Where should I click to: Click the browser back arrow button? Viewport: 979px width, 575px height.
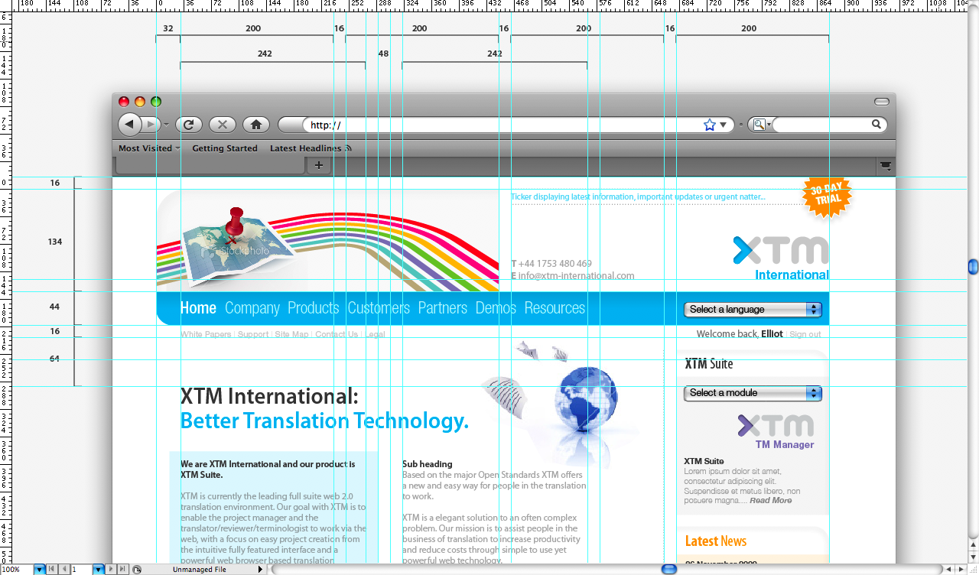pyautogui.click(x=129, y=124)
